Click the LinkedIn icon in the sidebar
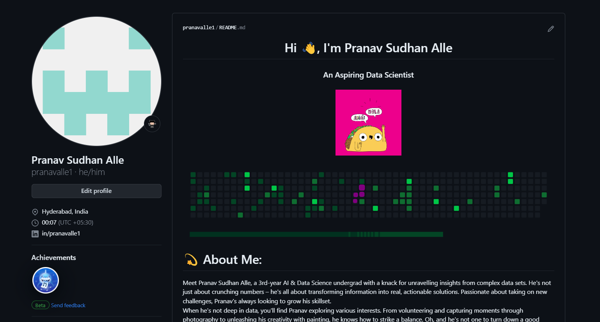The image size is (600, 322). (35, 234)
